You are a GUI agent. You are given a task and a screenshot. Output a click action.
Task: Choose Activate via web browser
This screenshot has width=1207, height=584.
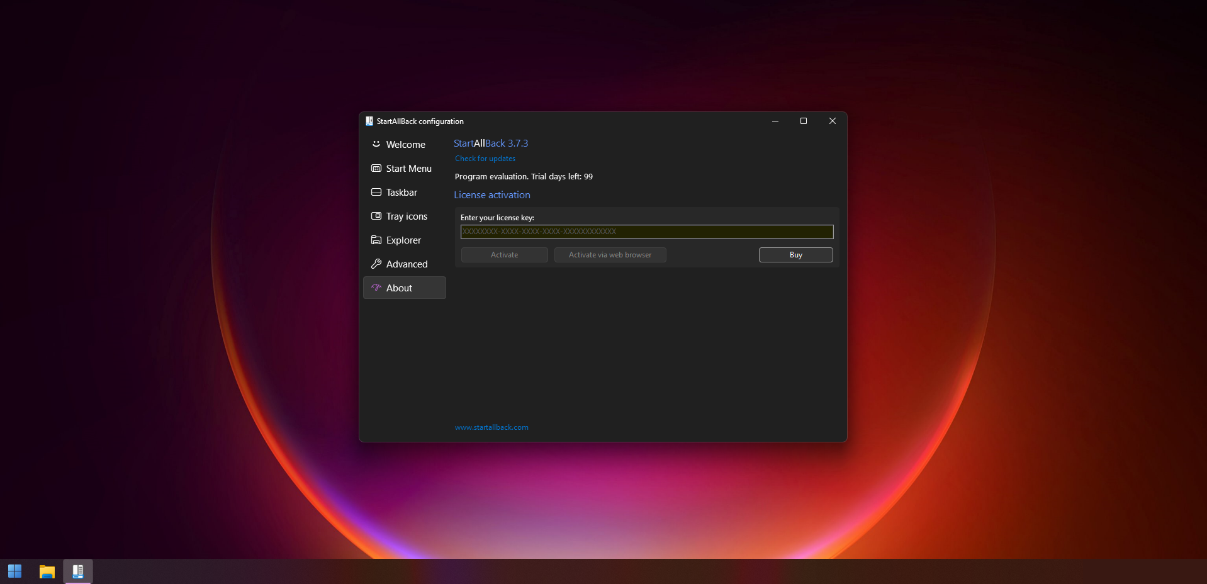[x=610, y=255]
